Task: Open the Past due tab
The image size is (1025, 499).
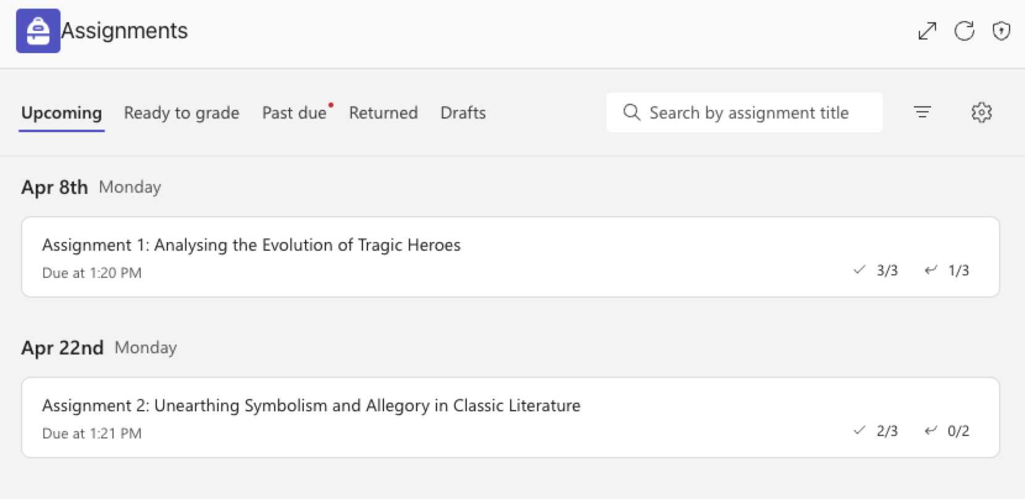Action: click(x=295, y=113)
